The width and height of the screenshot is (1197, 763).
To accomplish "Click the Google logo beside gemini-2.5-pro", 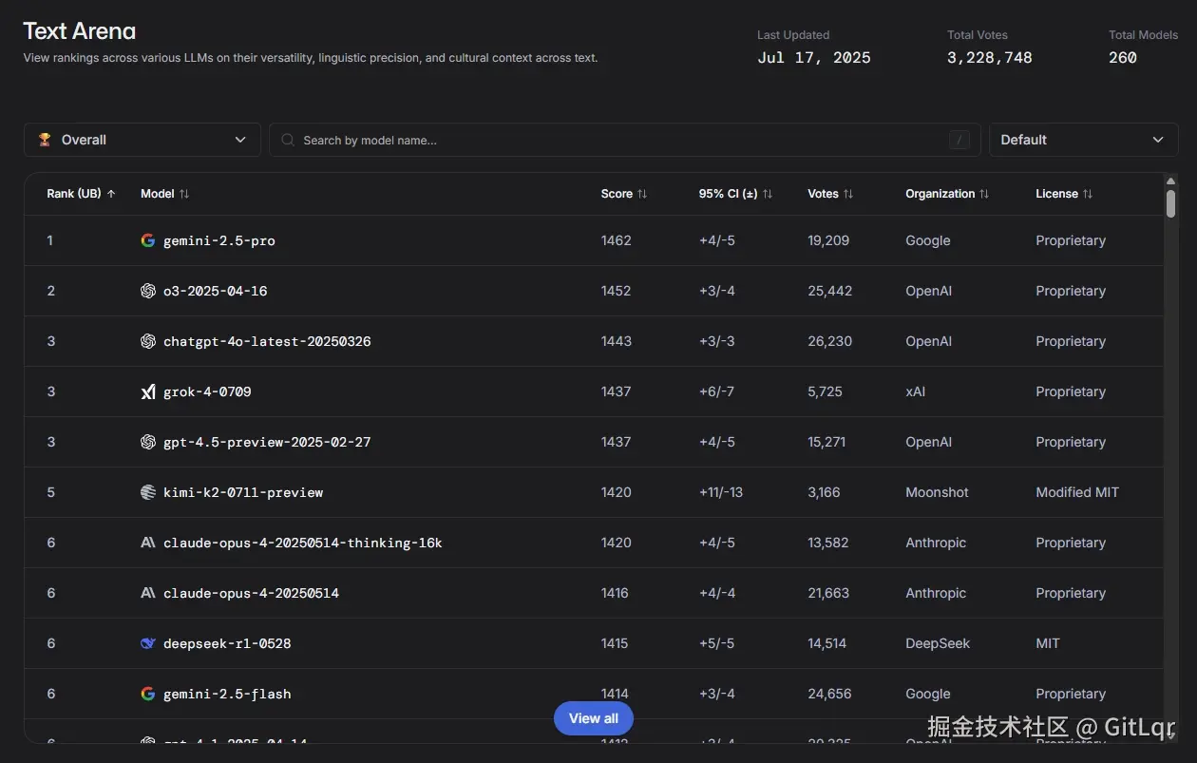I will (x=148, y=240).
